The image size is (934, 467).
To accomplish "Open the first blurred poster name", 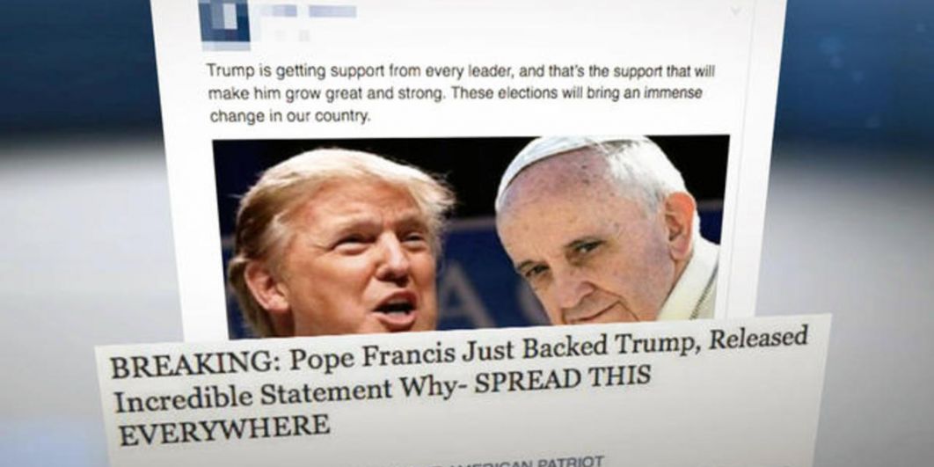I will (x=280, y=11).
